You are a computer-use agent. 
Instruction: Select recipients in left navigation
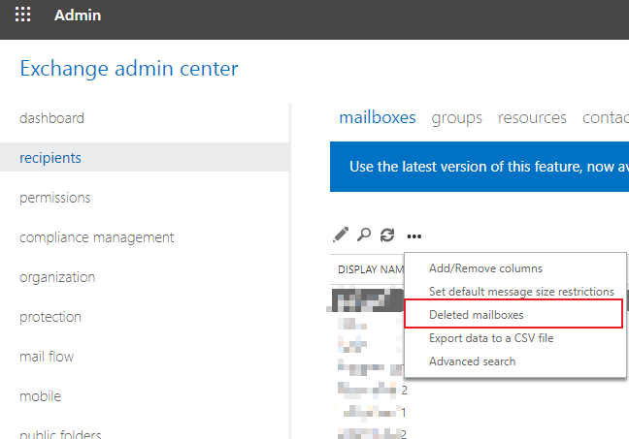tap(145, 157)
